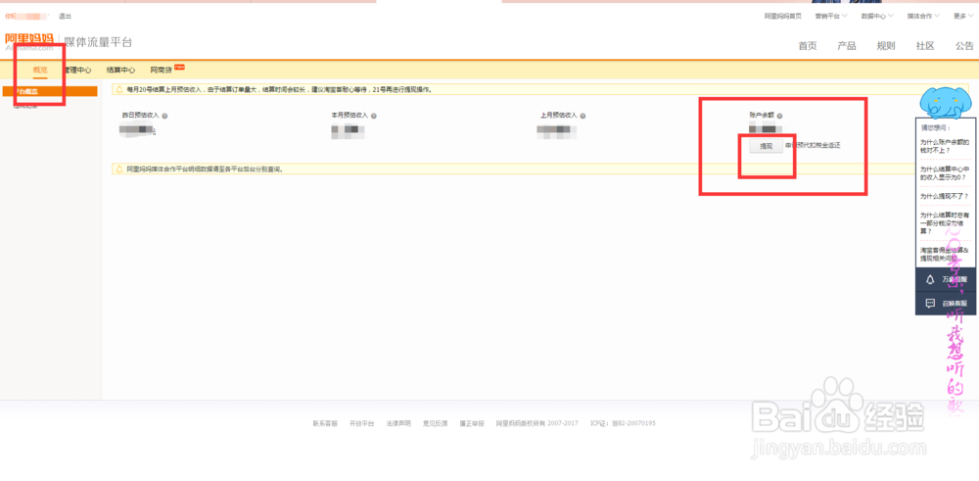Select the sidebar item below 平台概览
Screen dimensions: 979x481
(26, 106)
